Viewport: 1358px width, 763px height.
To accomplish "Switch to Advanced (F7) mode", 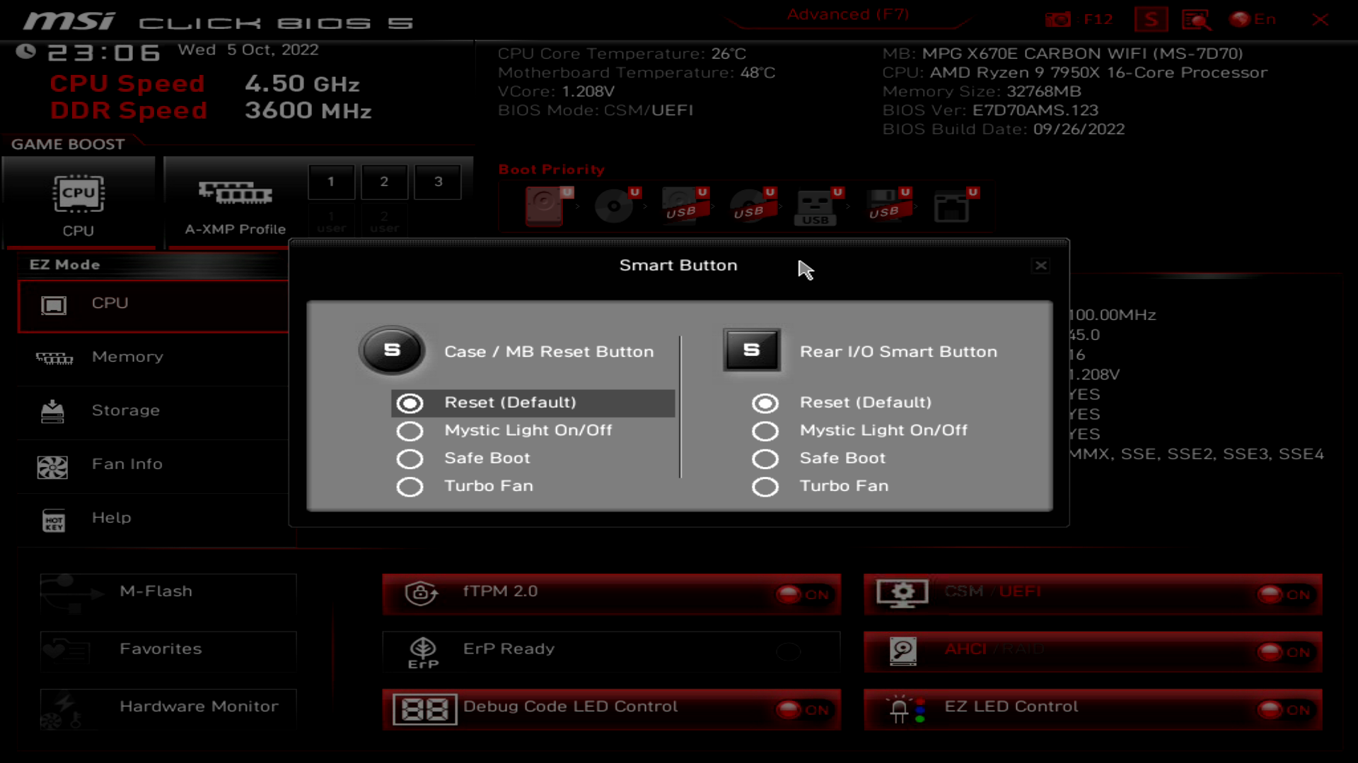I will click(x=847, y=15).
